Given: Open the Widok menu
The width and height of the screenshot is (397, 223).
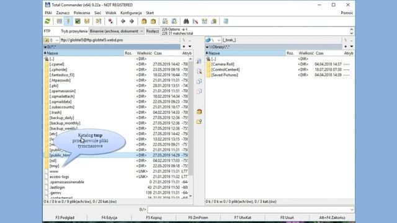Looking at the screenshot, I should click(x=110, y=13).
